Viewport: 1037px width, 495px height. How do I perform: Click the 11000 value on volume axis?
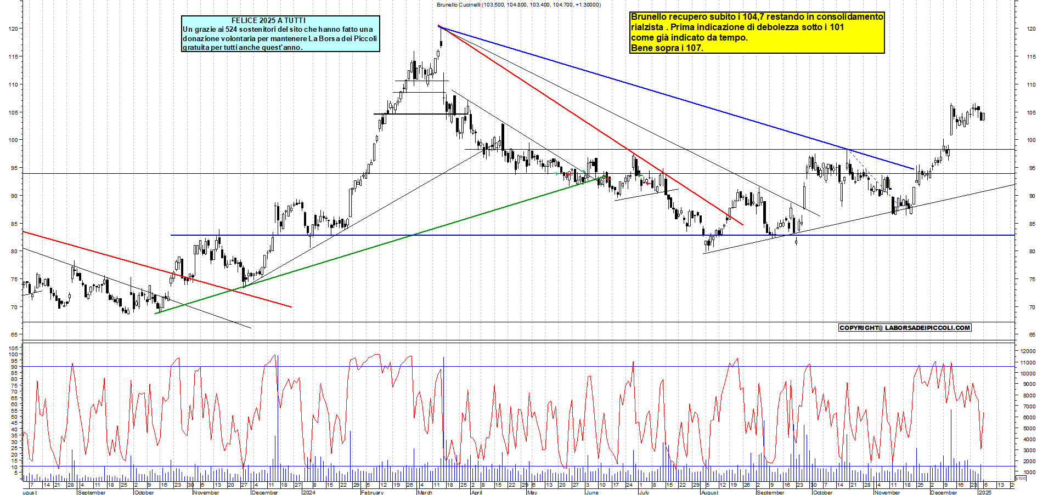click(x=1027, y=362)
